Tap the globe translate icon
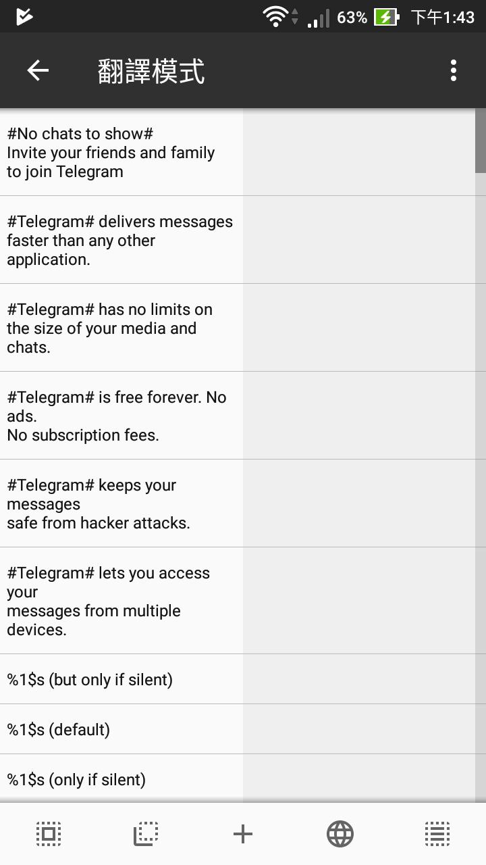The height and width of the screenshot is (865, 486). [340, 834]
